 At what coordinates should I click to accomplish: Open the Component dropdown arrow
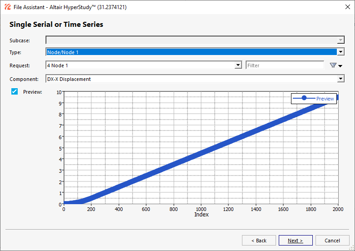point(340,79)
